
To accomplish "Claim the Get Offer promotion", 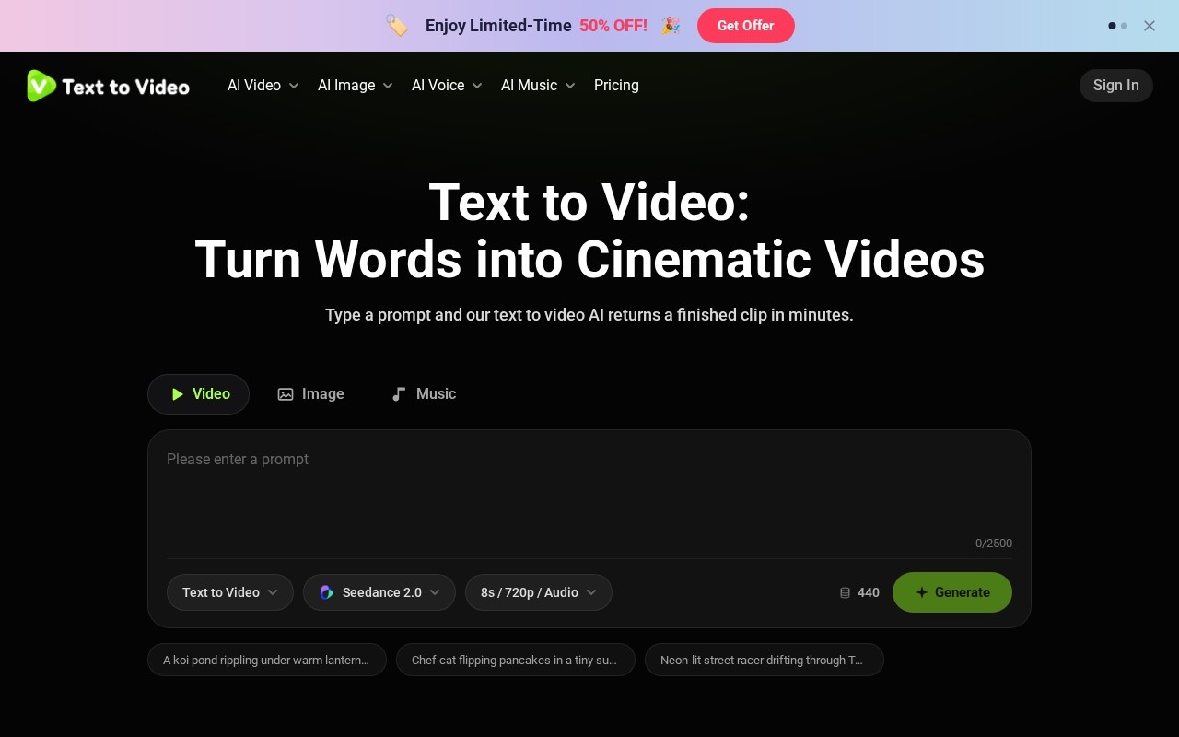I will [746, 26].
